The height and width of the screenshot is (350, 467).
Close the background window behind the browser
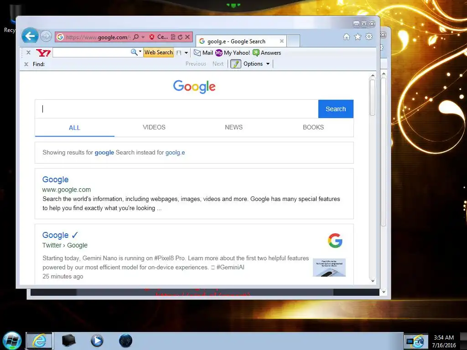[x=383, y=35]
